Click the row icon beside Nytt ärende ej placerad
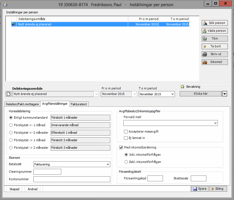The image size is (234, 200). click(x=14, y=24)
